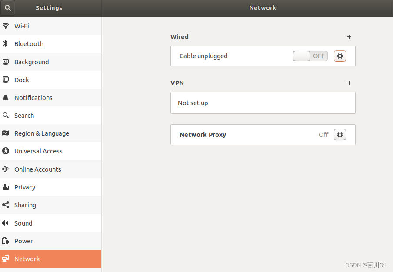Go to Sound settings

[50, 223]
